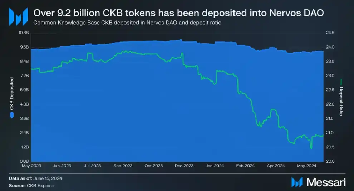Click the Deposit Ratio axis title text
The image size is (354, 191).
pyautogui.click(x=341, y=101)
